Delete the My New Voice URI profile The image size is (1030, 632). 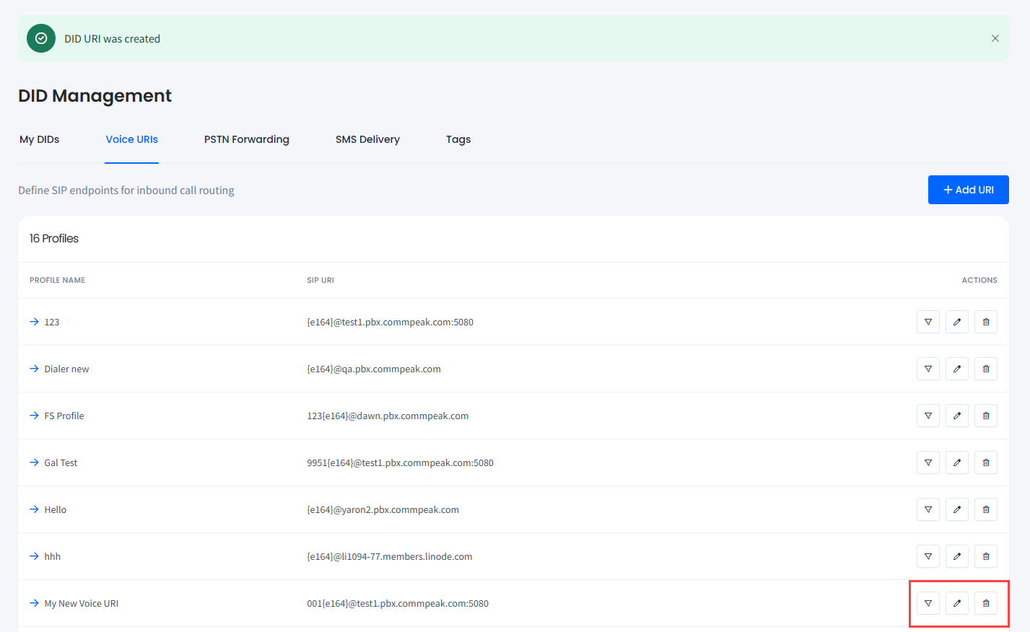point(986,603)
